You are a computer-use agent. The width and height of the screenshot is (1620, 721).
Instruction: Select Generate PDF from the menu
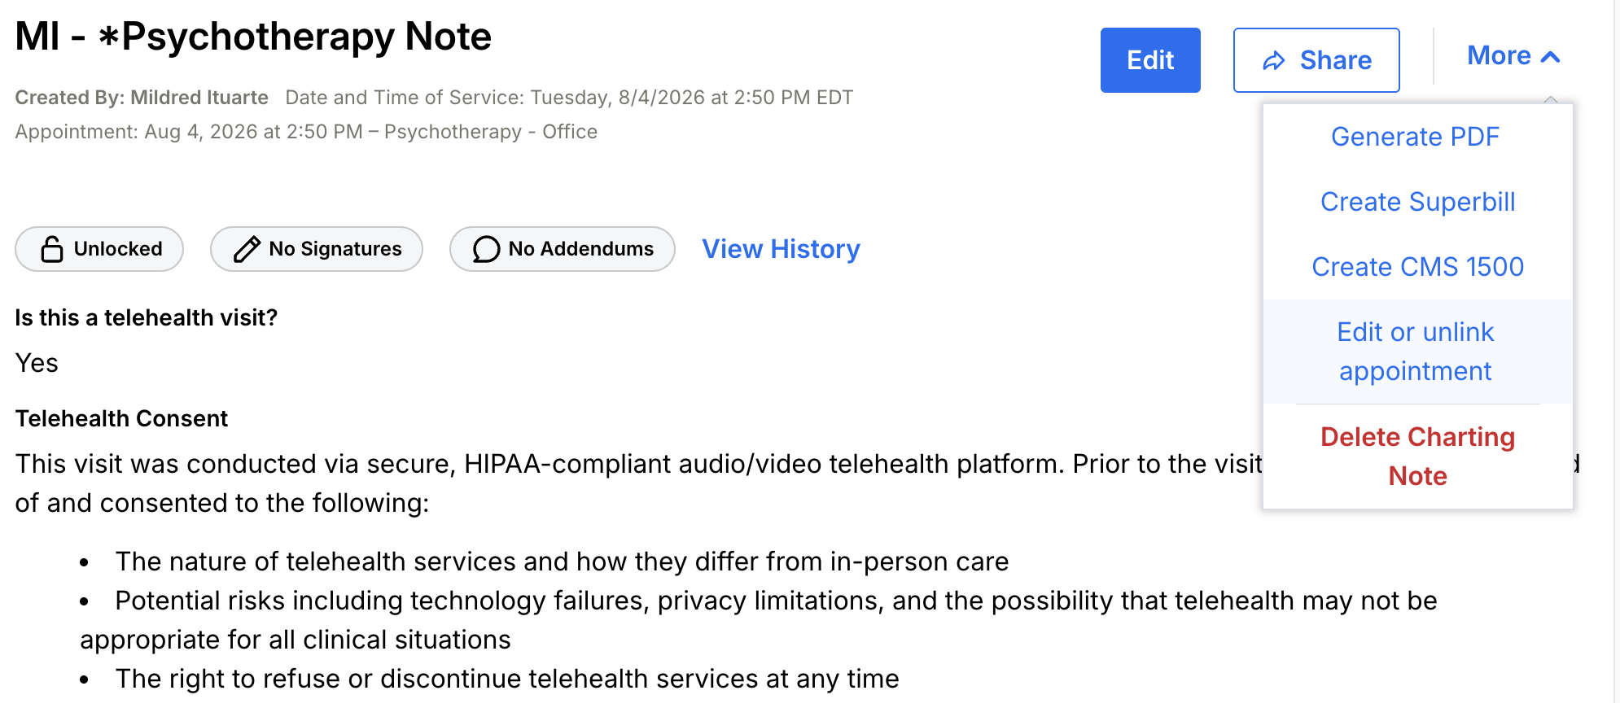(1417, 137)
